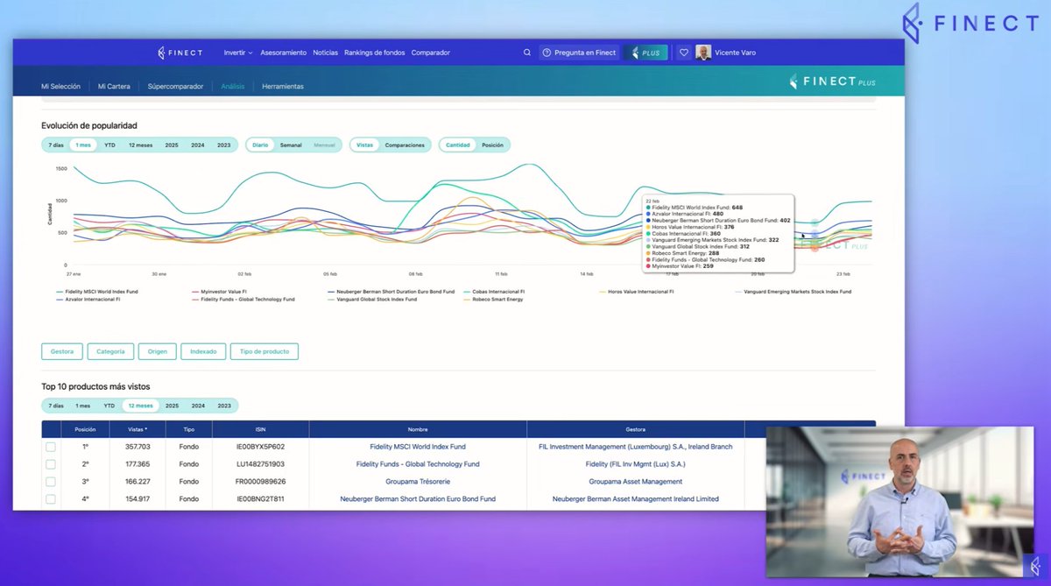
Task: Click the search magnifier icon
Action: click(x=527, y=53)
